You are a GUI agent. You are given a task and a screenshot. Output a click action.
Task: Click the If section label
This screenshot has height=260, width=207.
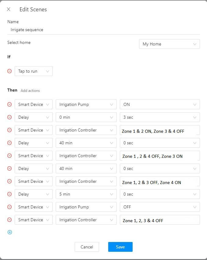coord(9,57)
